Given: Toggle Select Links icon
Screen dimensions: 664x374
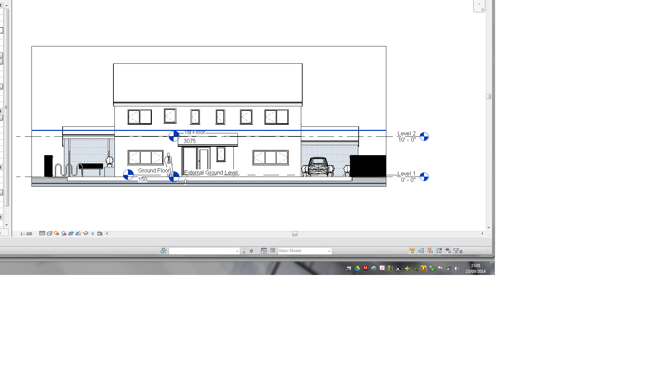Looking at the screenshot, I should tap(412, 251).
